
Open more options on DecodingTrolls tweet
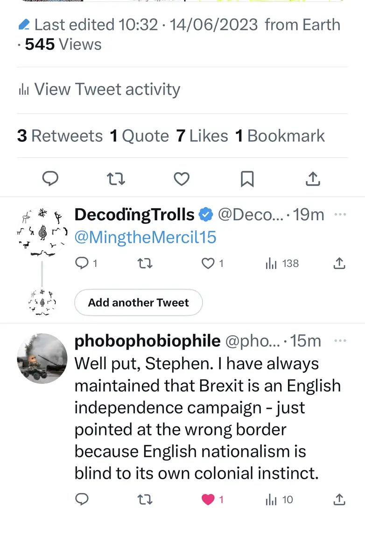[x=341, y=214]
